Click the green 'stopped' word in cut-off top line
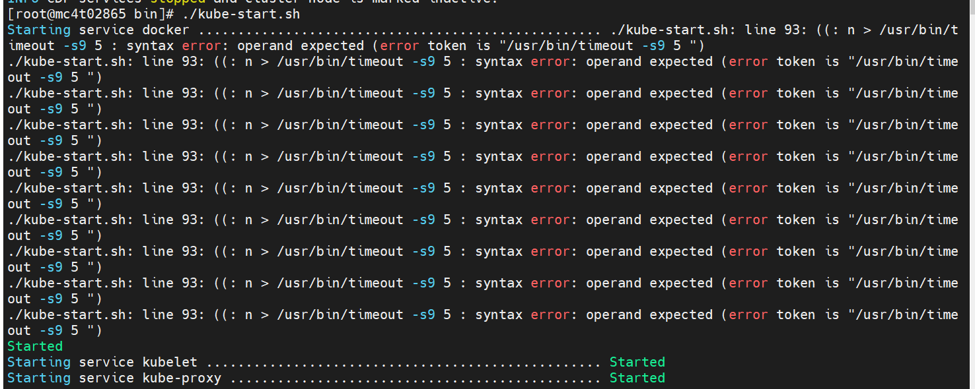The width and height of the screenshot is (975, 389). [178, 1]
